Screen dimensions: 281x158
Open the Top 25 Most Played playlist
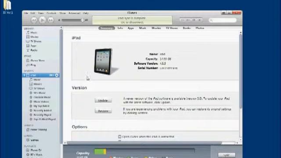(45, 119)
